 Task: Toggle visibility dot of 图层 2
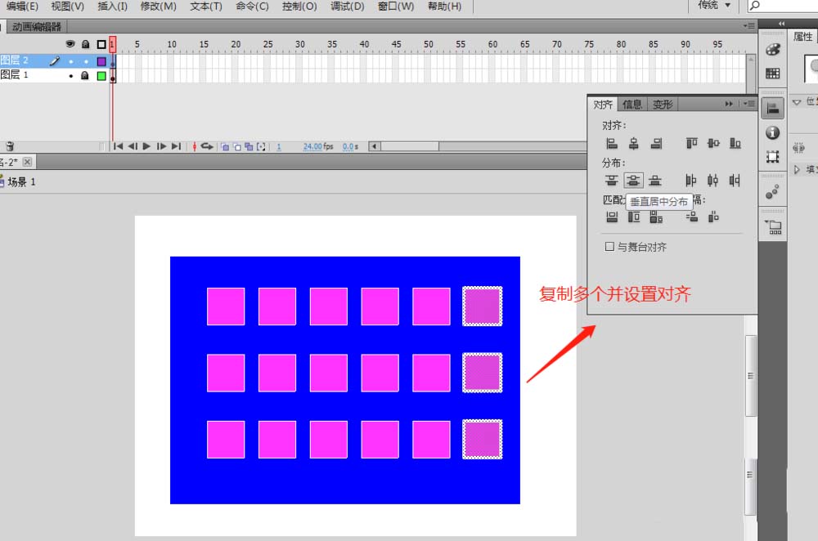(70, 60)
